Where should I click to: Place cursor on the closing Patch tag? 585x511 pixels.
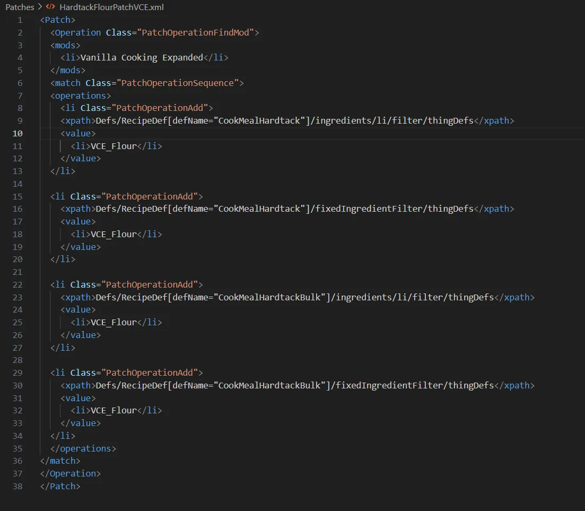point(60,486)
